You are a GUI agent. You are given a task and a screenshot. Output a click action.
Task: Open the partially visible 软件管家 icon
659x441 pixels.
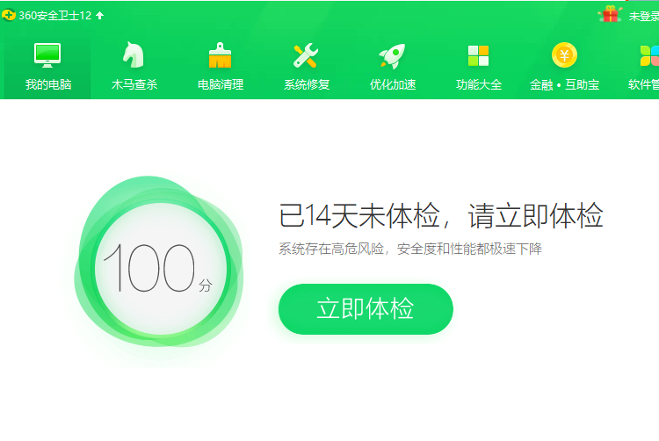[x=647, y=56]
